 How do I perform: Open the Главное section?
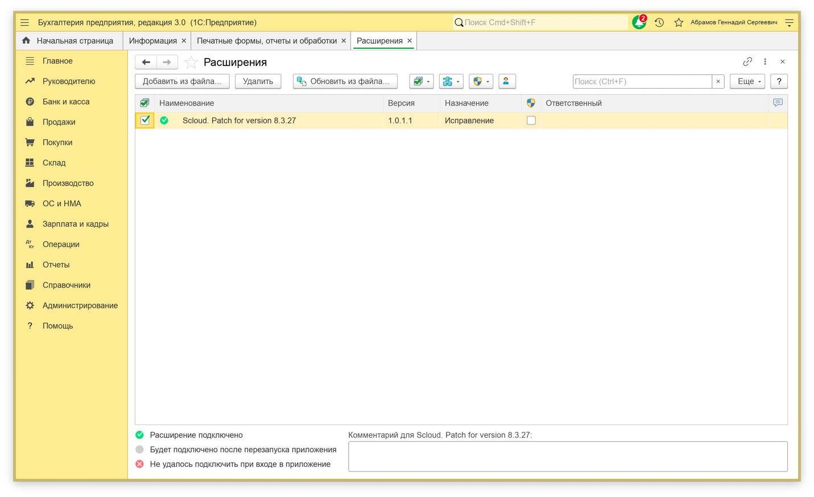(57, 61)
